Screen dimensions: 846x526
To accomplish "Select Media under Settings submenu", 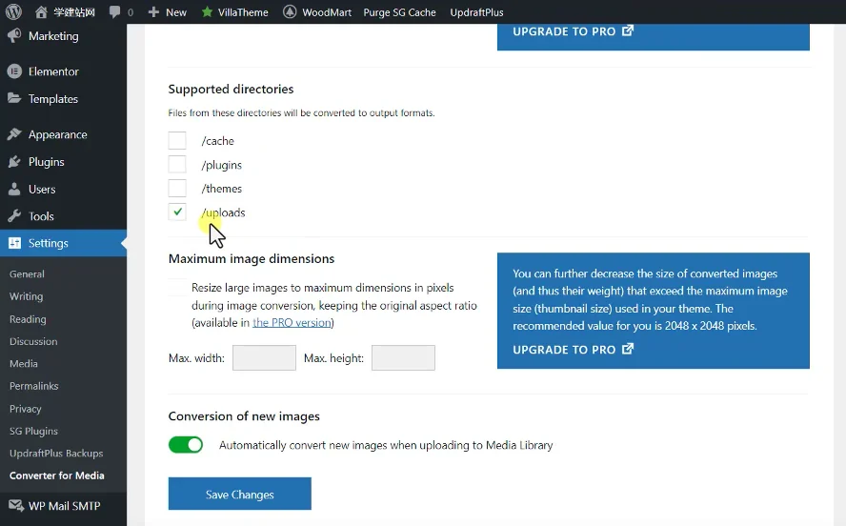I will pyautogui.click(x=24, y=363).
